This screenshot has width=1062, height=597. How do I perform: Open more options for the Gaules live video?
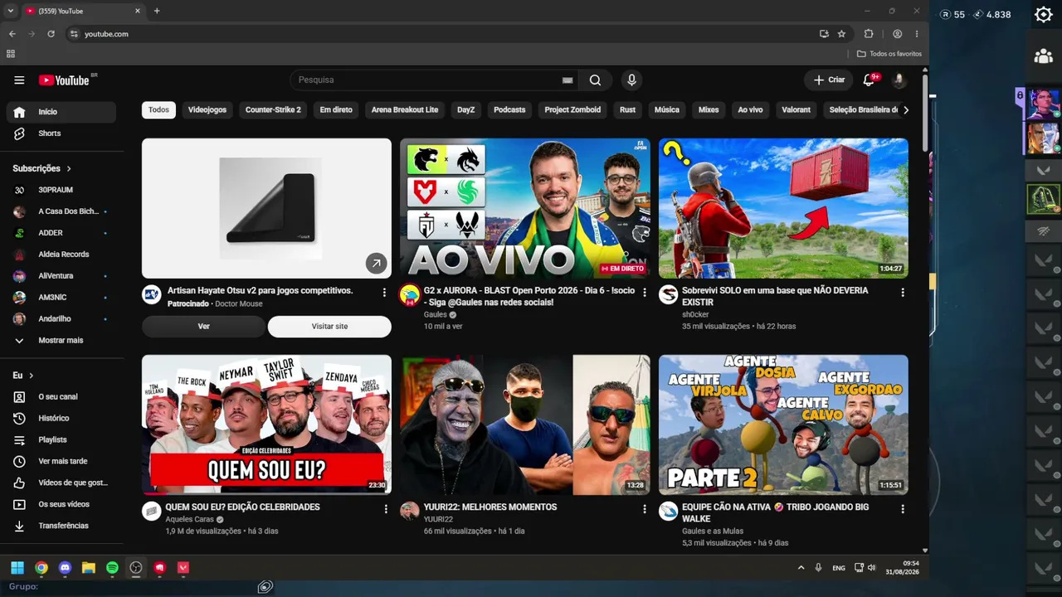point(645,292)
